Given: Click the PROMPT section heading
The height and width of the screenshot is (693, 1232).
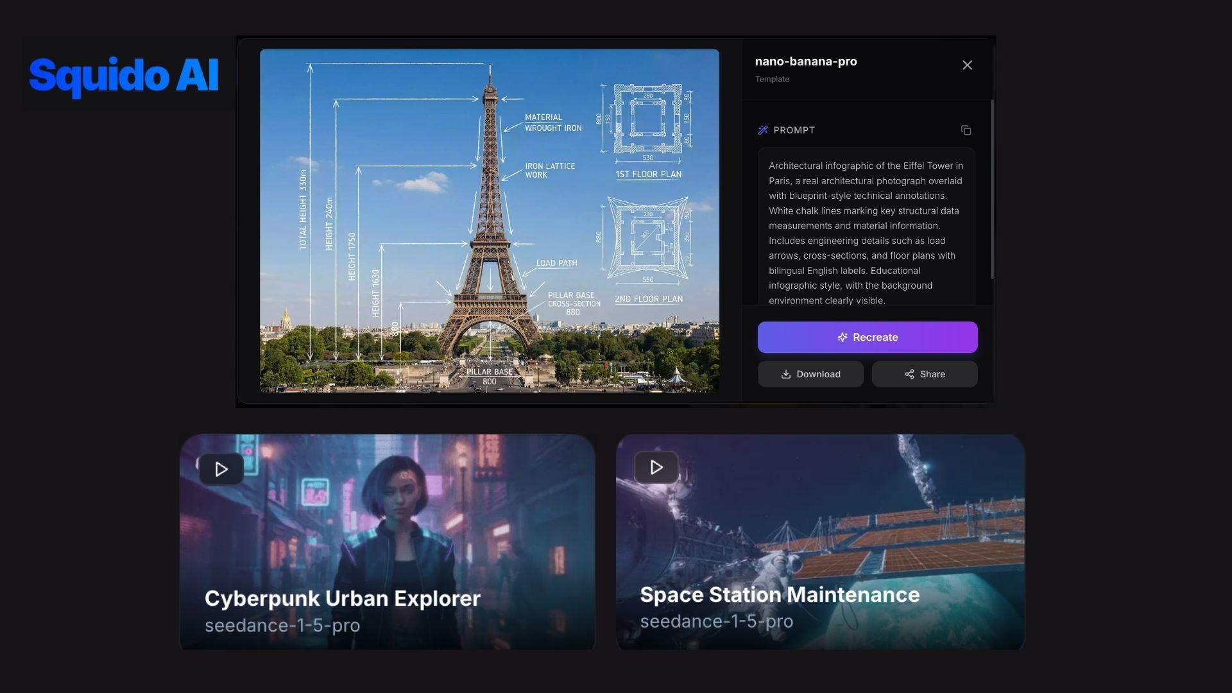Looking at the screenshot, I should click(794, 130).
